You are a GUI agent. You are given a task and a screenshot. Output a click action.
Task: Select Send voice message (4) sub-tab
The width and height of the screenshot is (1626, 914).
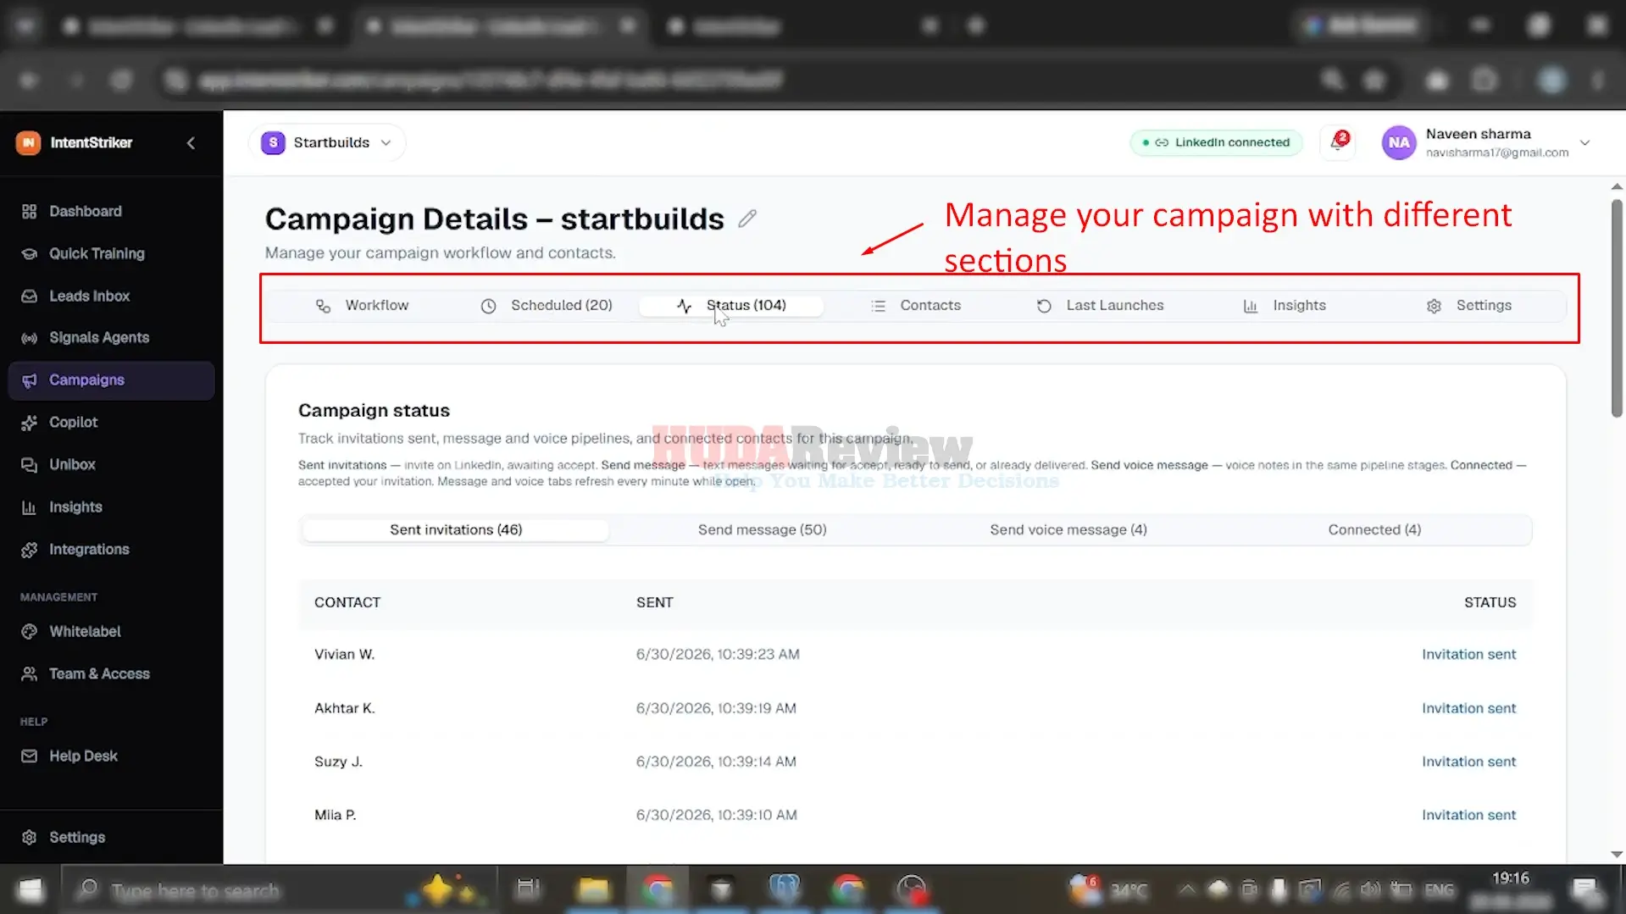[x=1068, y=530]
